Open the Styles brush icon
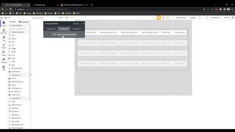The width and height of the screenshot is (235, 132). (x=4, y=46)
